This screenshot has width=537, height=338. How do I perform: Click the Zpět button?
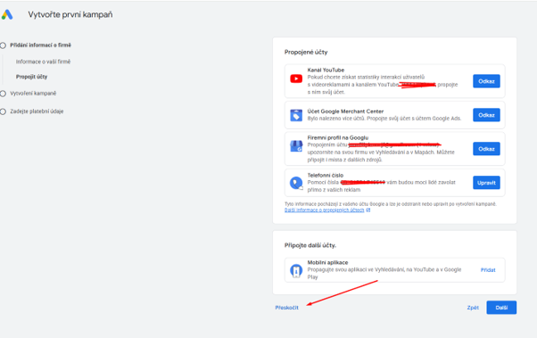click(x=473, y=308)
